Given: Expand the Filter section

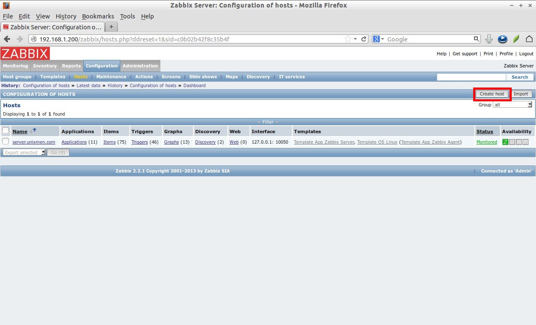Looking at the screenshot, I should point(268,122).
